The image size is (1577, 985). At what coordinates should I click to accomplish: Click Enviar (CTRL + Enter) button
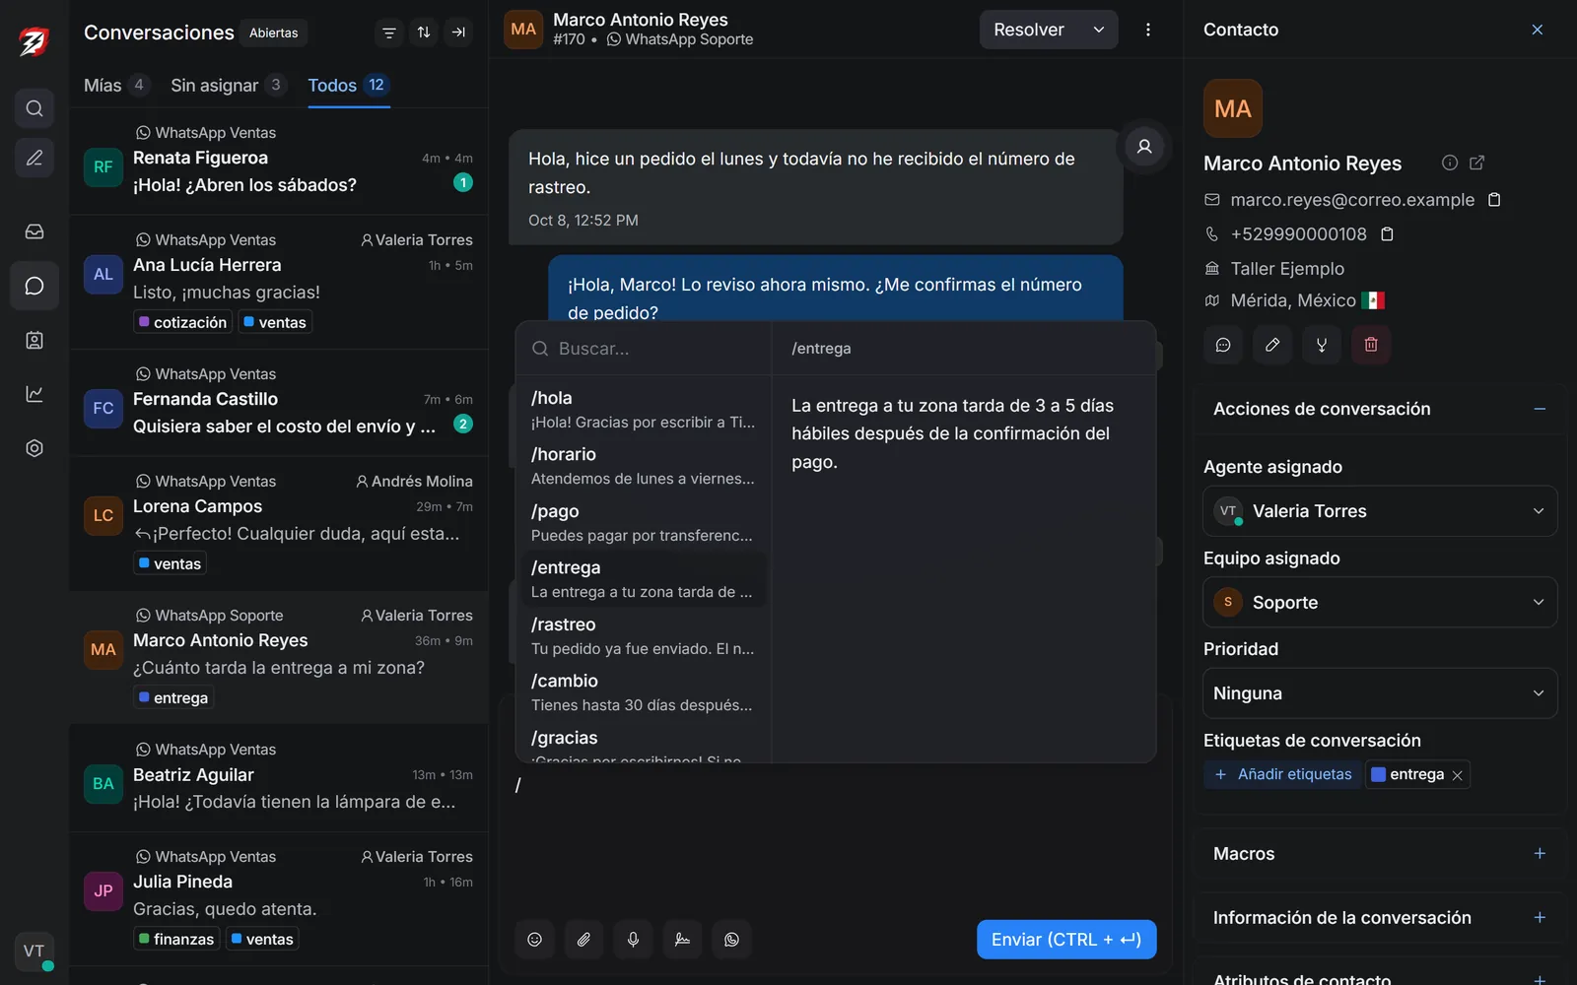(1066, 940)
